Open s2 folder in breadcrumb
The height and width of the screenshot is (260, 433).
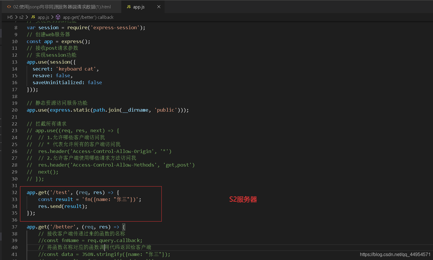coord(21,17)
